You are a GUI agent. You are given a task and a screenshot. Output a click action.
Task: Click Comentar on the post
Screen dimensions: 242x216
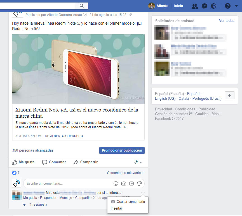coord(54,162)
